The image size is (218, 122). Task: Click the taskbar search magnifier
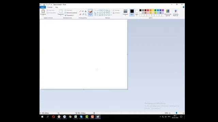[x=48, y=117]
